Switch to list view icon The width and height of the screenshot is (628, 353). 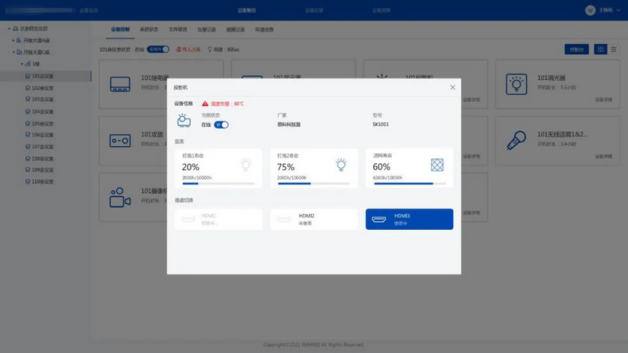614,49
